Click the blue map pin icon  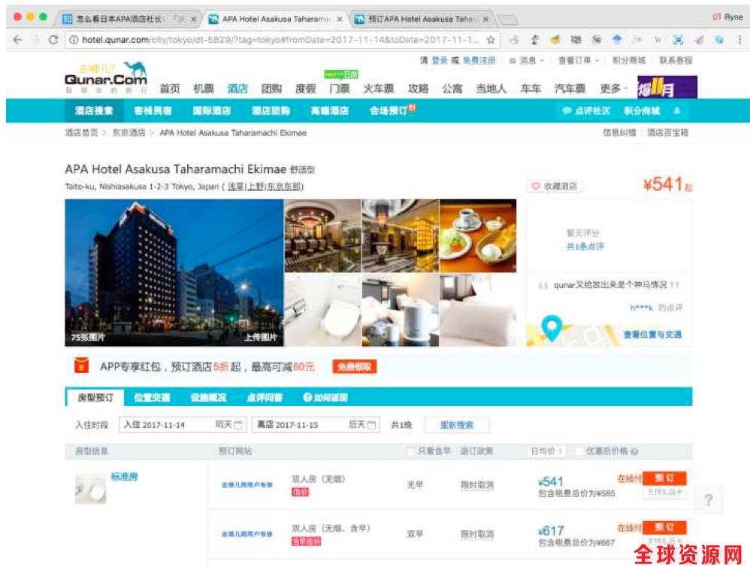552,328
